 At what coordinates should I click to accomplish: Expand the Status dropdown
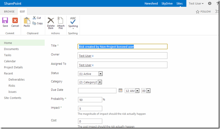click(100, 74)
